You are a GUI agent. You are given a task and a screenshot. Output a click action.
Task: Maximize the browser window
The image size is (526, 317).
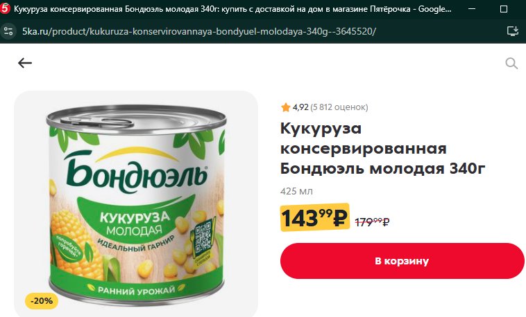click(504, 9)
